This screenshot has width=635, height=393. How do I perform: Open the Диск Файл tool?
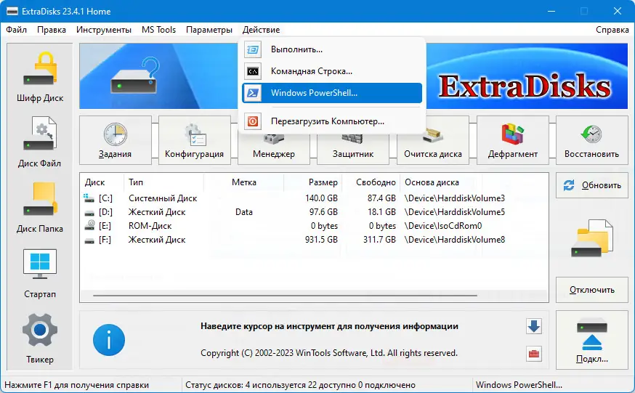point(40,142)
